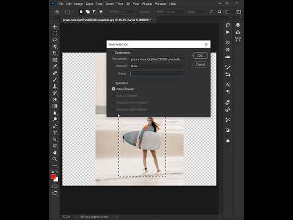Screen dimensions: 293x220
Task: Open the Layers panel icon
Action: coord(238,25)
